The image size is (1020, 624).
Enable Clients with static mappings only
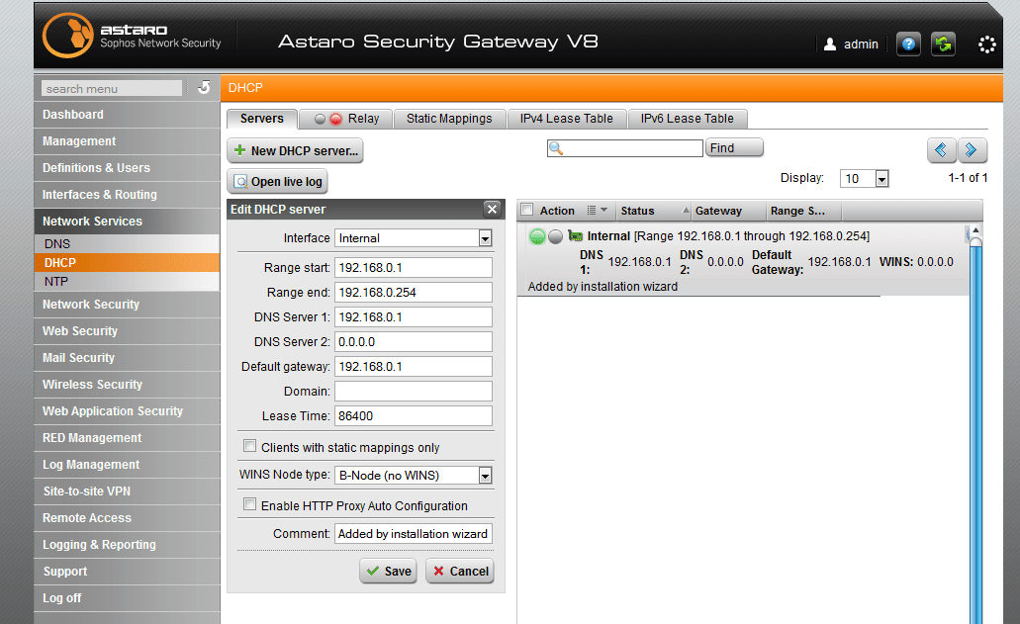pos(249,446)
